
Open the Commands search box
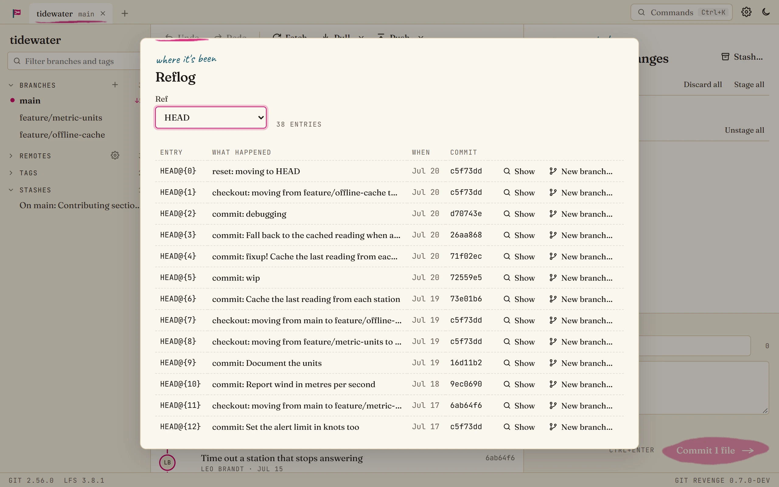681,12
